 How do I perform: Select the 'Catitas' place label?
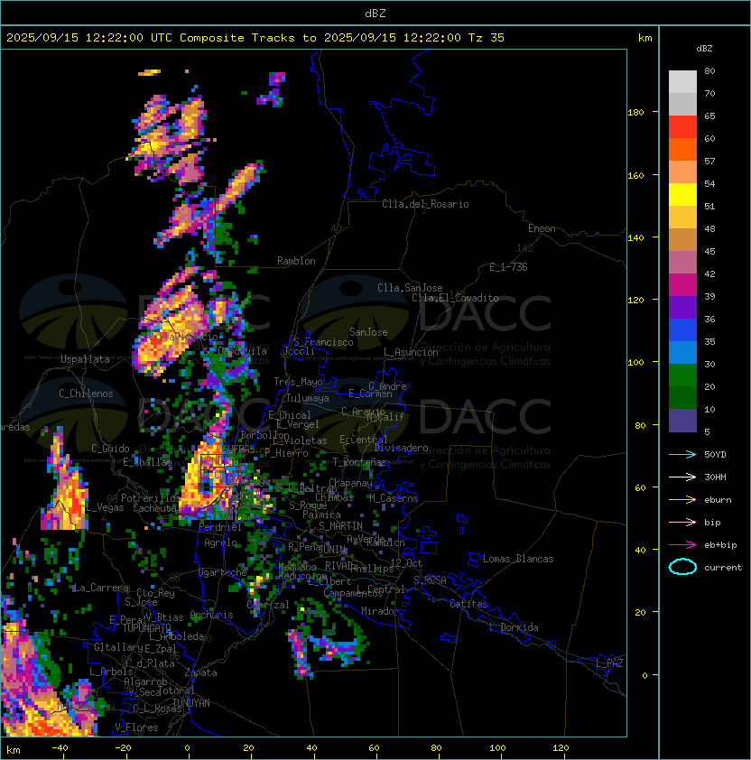(468, 604)
